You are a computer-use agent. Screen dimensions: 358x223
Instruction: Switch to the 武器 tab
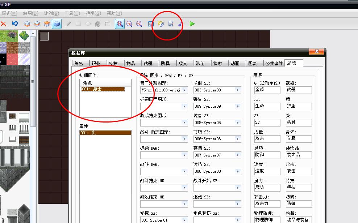[x=150, y=63]
